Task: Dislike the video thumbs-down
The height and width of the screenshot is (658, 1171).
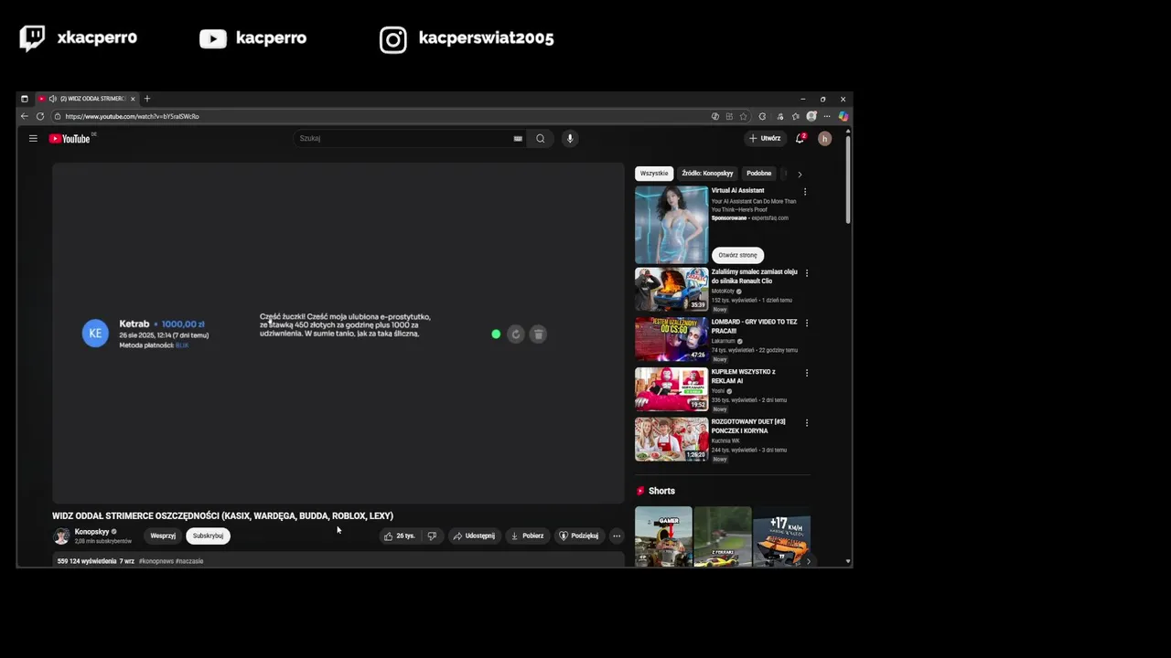Action: click(x=432, y=536)
